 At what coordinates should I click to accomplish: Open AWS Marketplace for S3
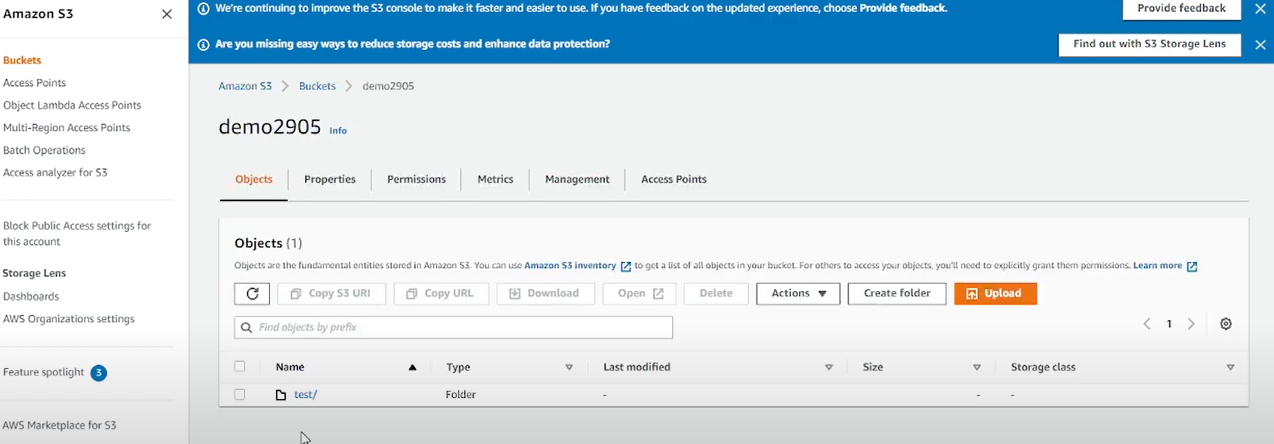(x=60, y=425)
